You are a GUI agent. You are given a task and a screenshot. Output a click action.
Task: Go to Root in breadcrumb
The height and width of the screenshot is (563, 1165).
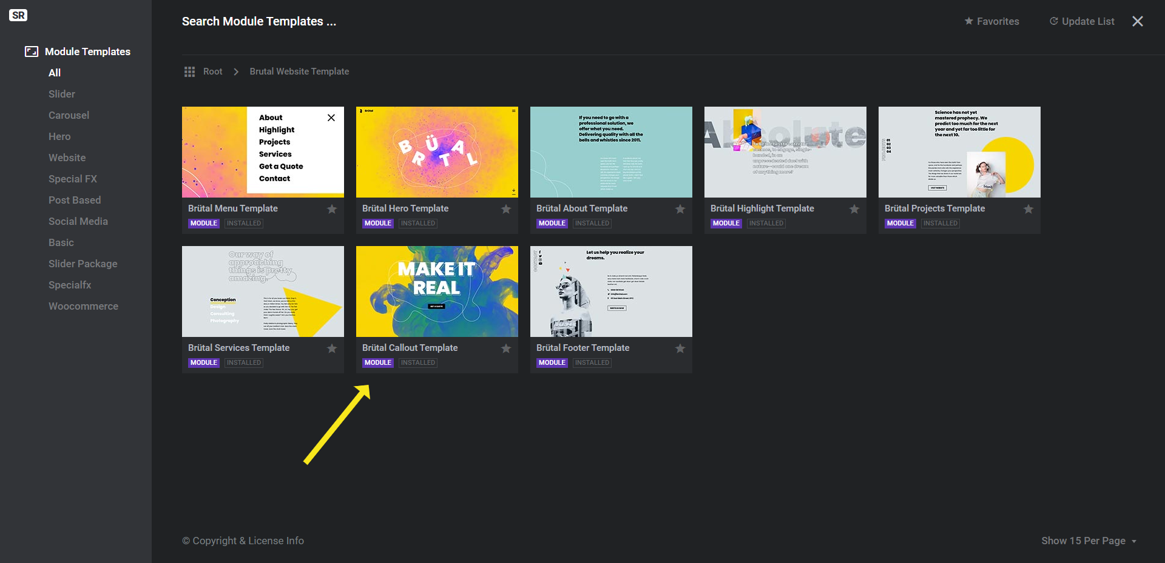click(212, 72)
